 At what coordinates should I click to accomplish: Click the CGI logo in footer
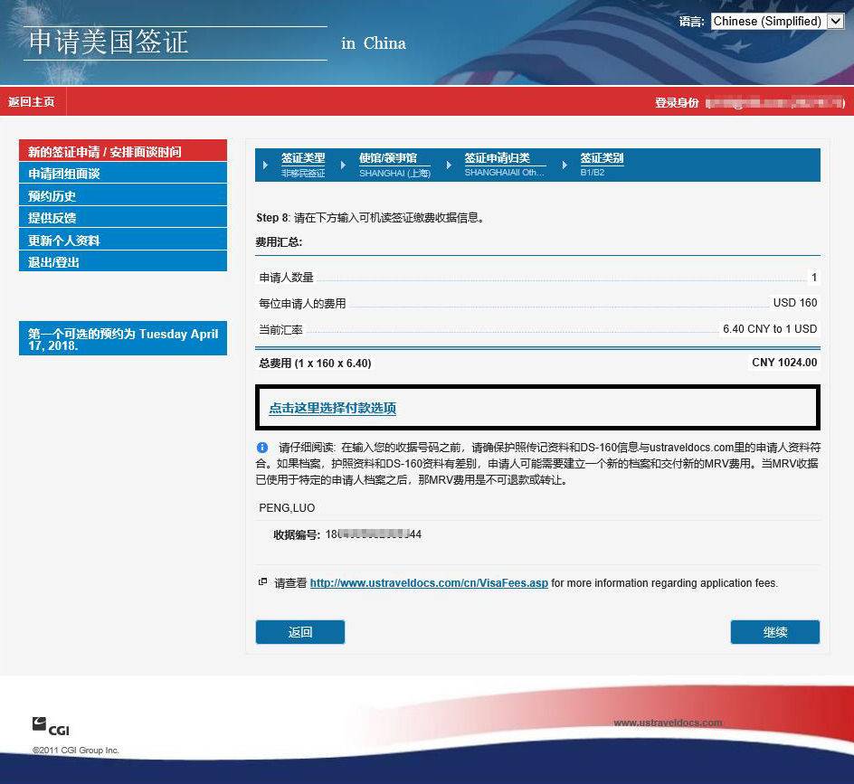(51, 725)
